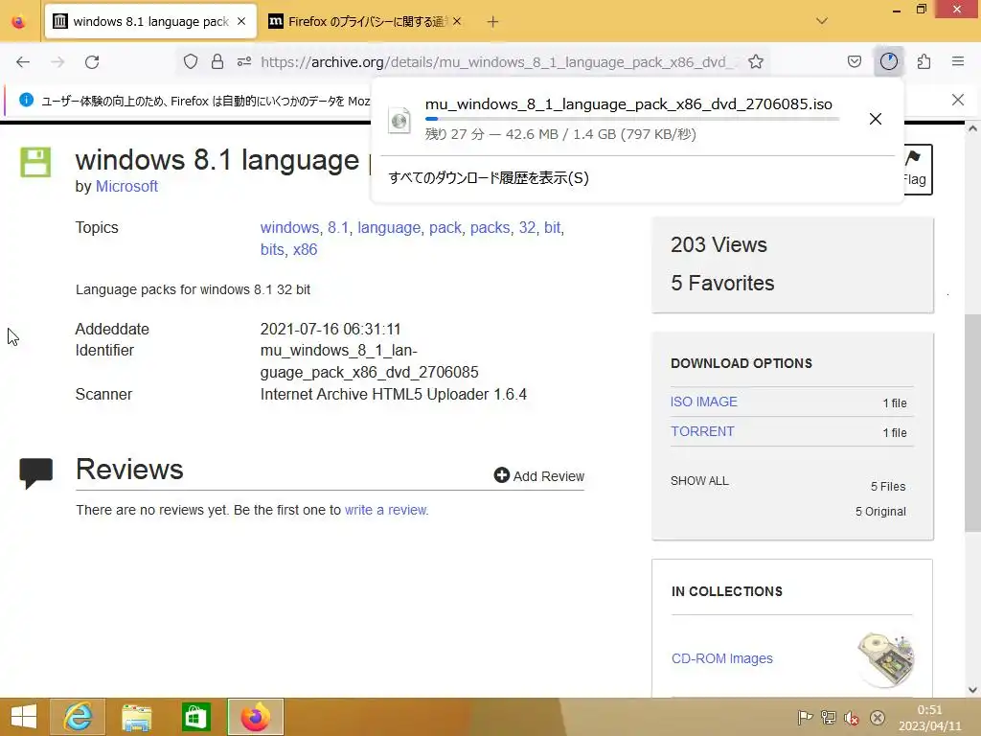The width and height of the screenshot is (981, 736).
Task: Download via TORRENT option
Action: (x=702, y=431)
